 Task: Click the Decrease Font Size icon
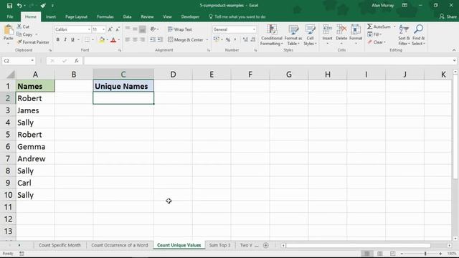coord(118,29)
